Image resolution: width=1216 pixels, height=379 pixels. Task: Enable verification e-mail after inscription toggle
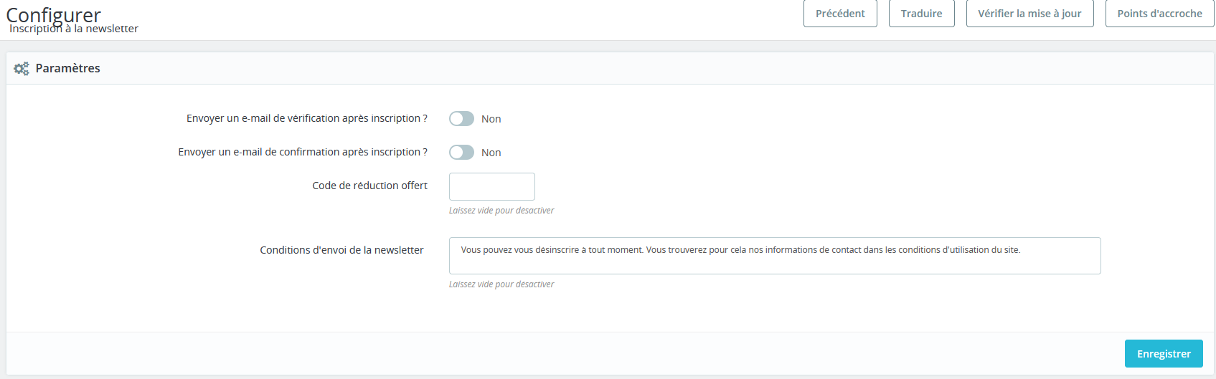pos(461,119)
